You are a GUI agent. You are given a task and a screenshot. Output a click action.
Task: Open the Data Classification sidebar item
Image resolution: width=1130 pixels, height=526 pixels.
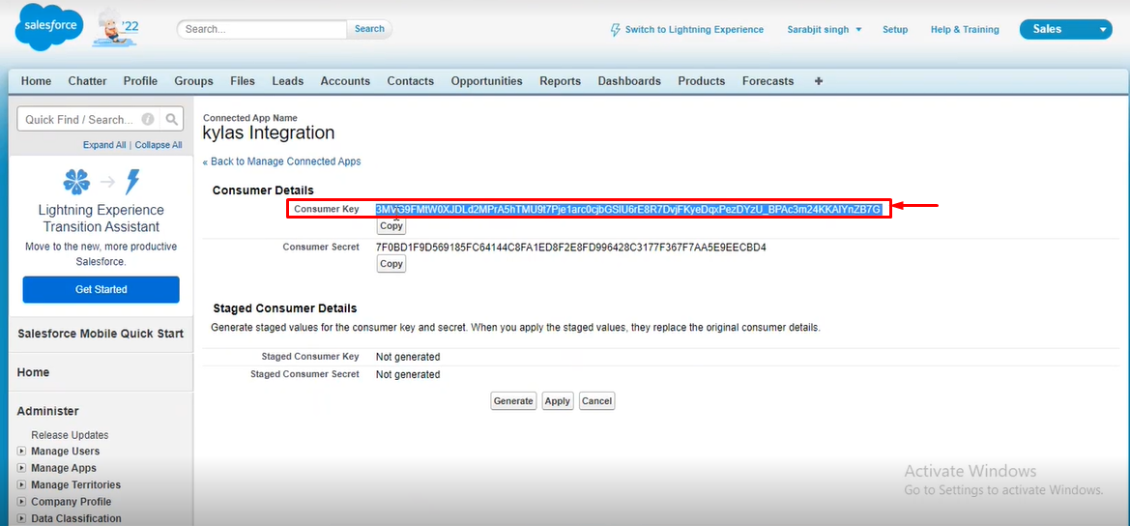[76, 519]
